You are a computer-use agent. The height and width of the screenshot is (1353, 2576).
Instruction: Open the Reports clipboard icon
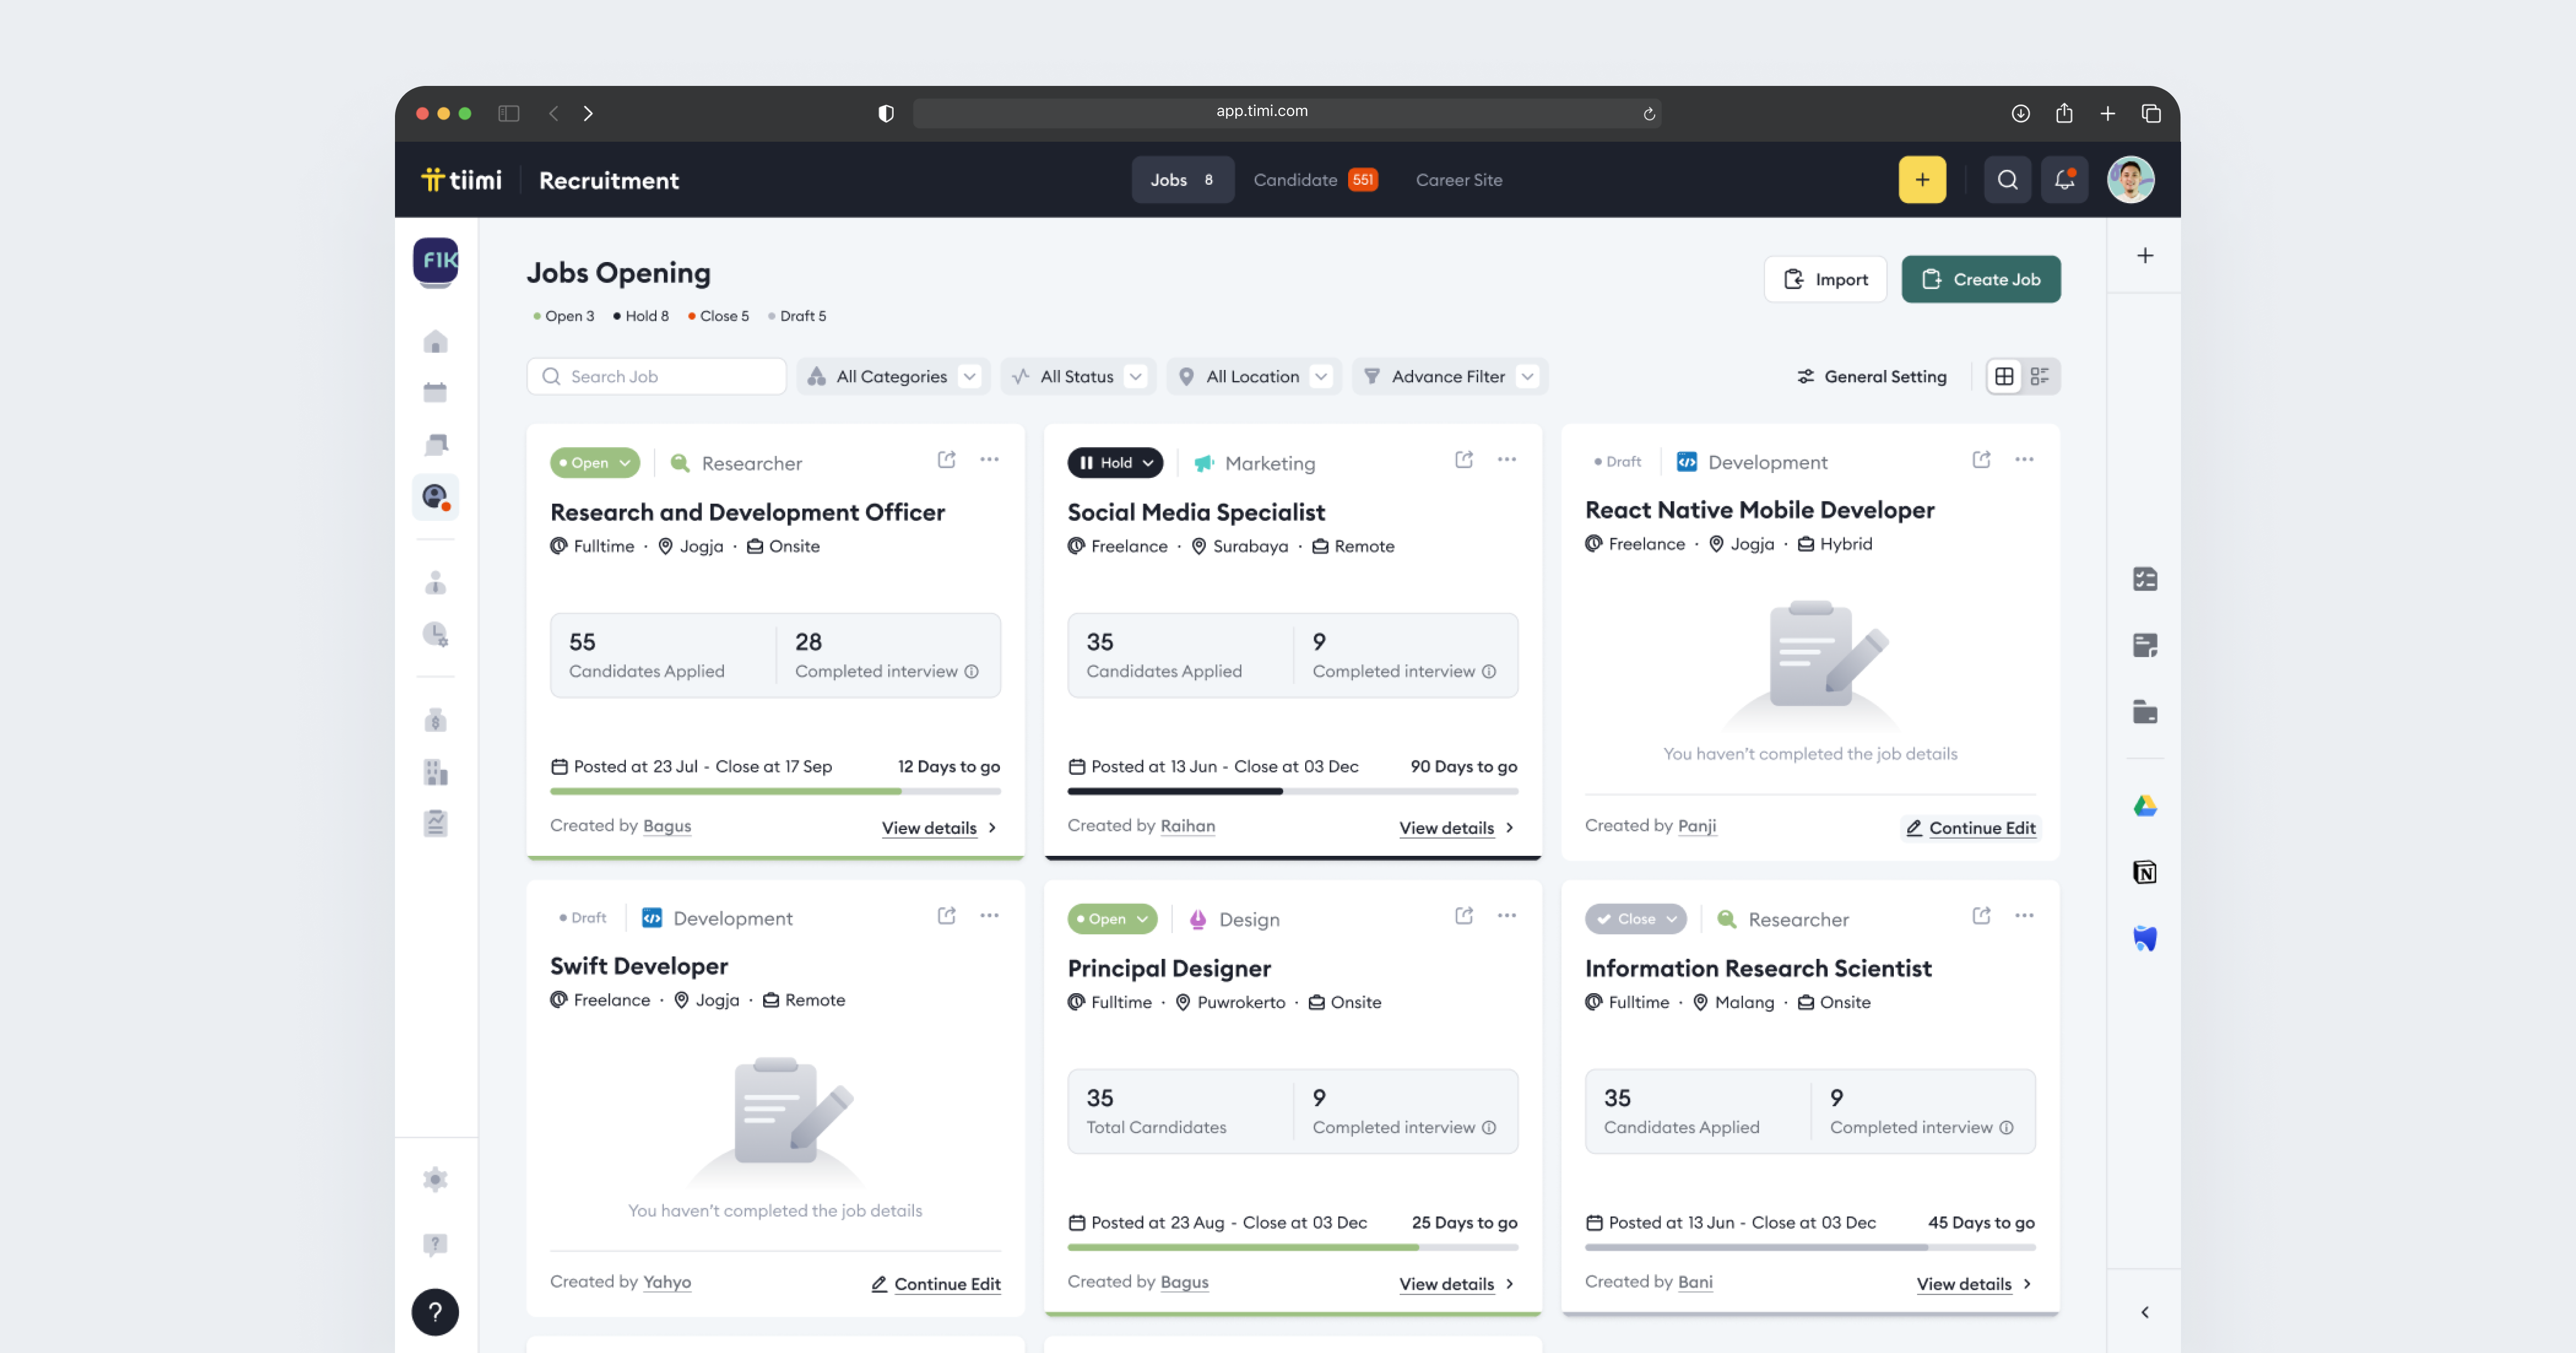point(436,823)
